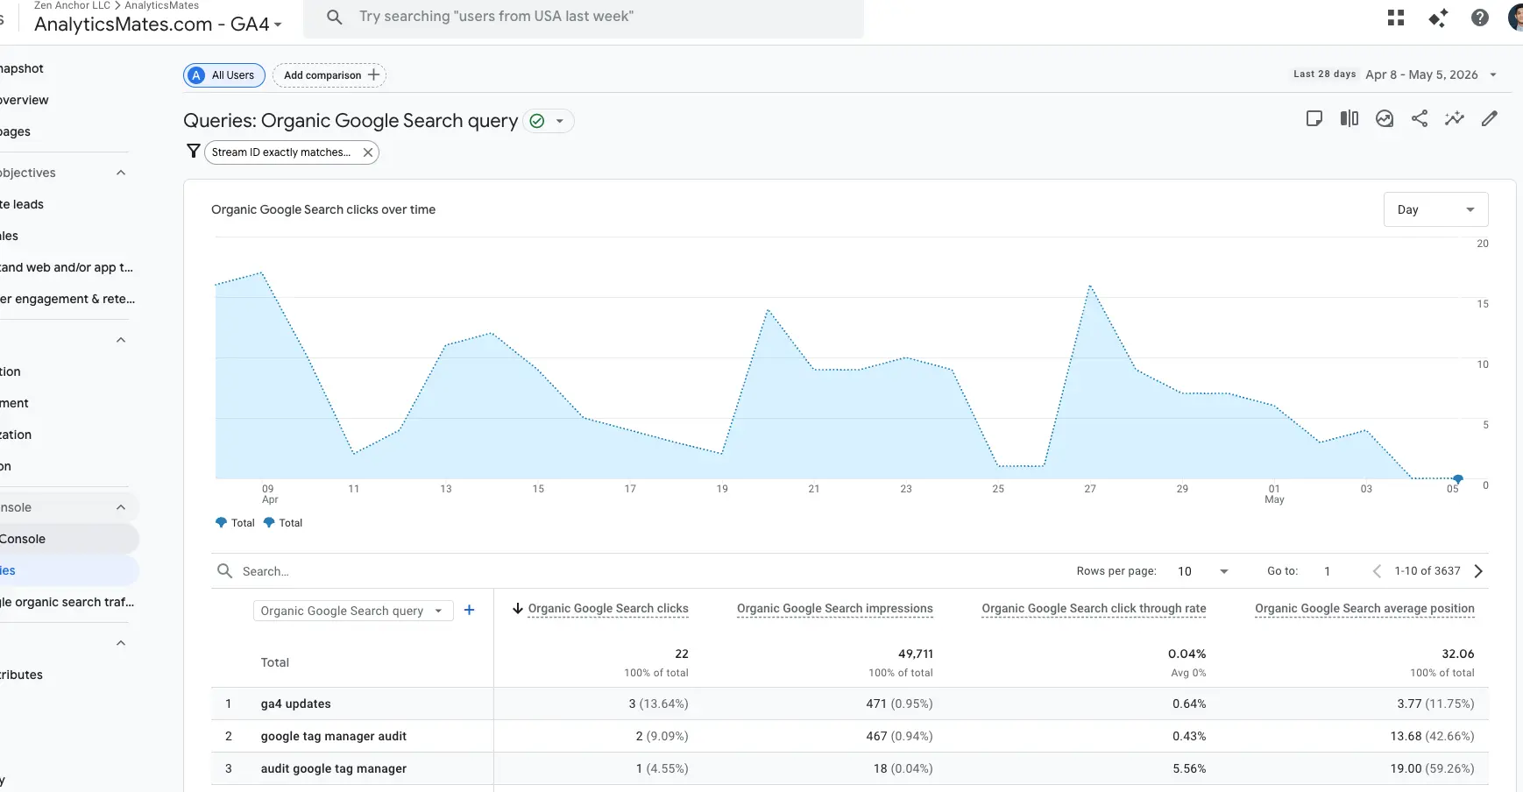
Task: Open the 'and web and/or app t...' sidebar item
Action: click(67, 267)
